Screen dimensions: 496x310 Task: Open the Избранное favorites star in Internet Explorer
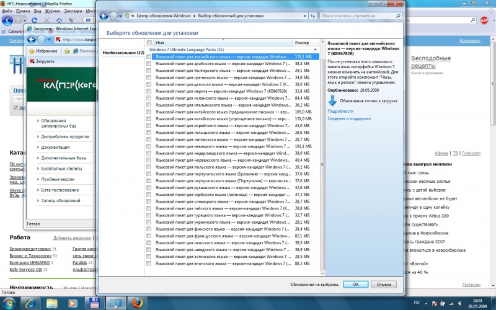[32, 51]
